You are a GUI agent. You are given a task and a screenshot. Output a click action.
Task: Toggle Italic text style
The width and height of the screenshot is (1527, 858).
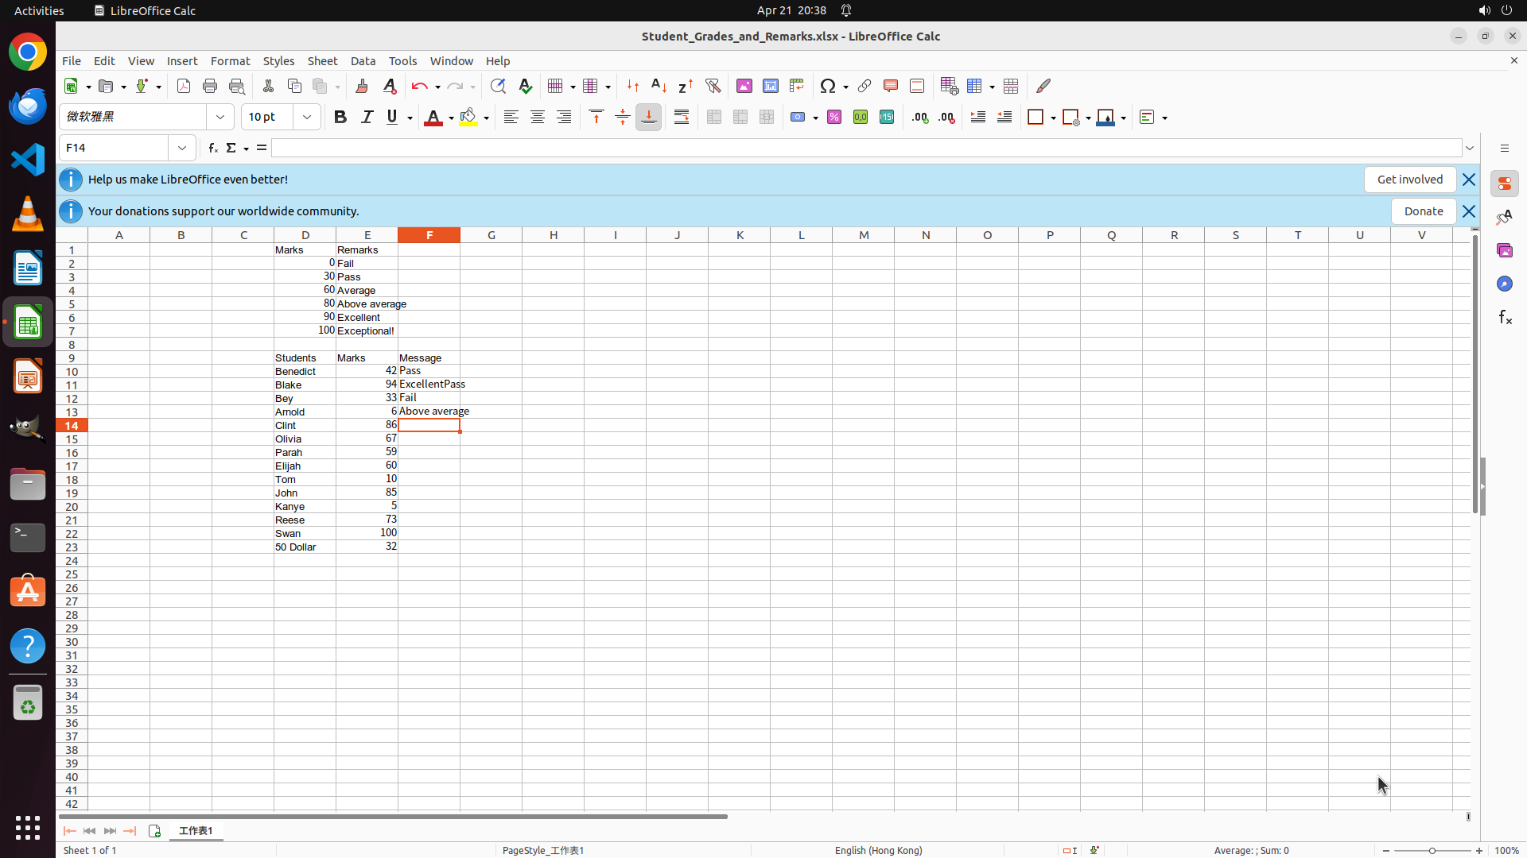click(x=367, y=117)
